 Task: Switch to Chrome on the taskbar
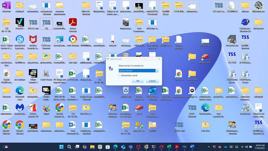146,147
